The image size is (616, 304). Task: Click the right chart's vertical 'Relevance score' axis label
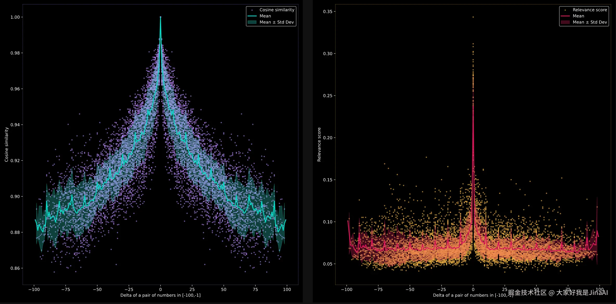(319, 144)
